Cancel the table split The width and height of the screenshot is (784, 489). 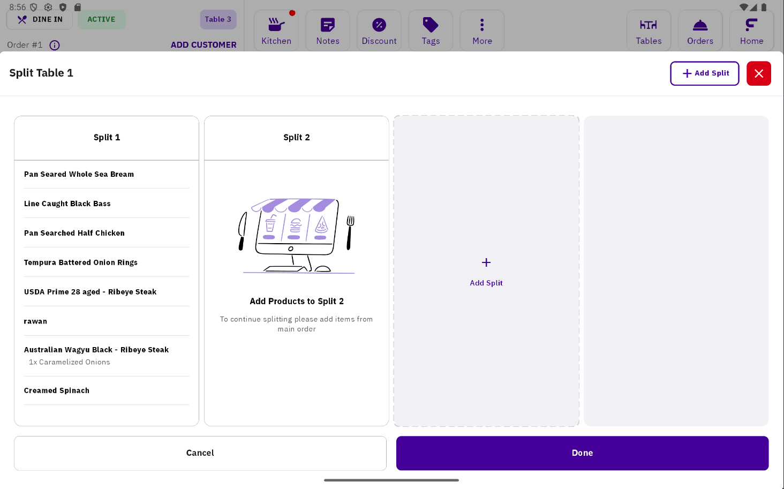(200, 453)
